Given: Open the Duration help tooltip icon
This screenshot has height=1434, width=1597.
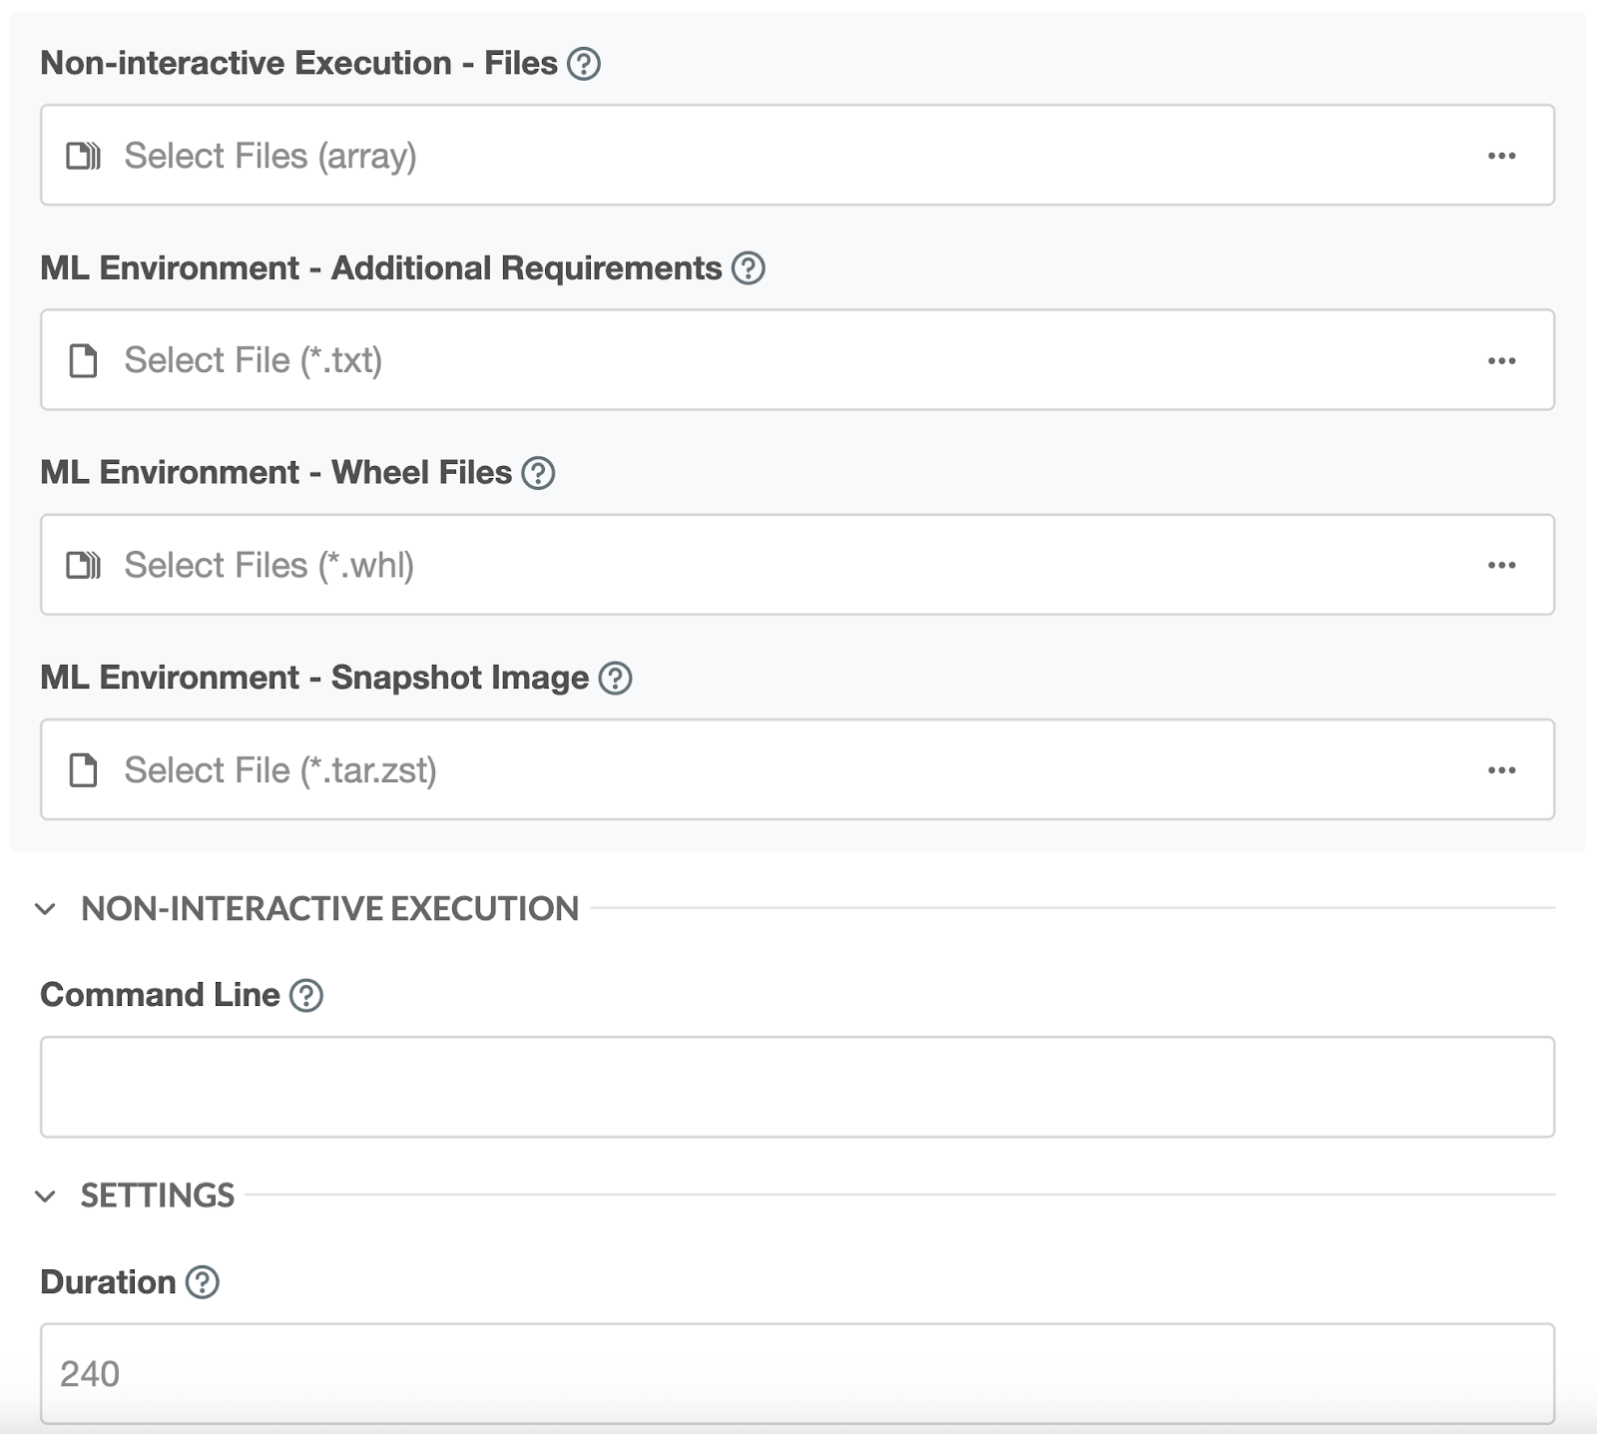Looking at the screenshot, I should (203, 1282).
